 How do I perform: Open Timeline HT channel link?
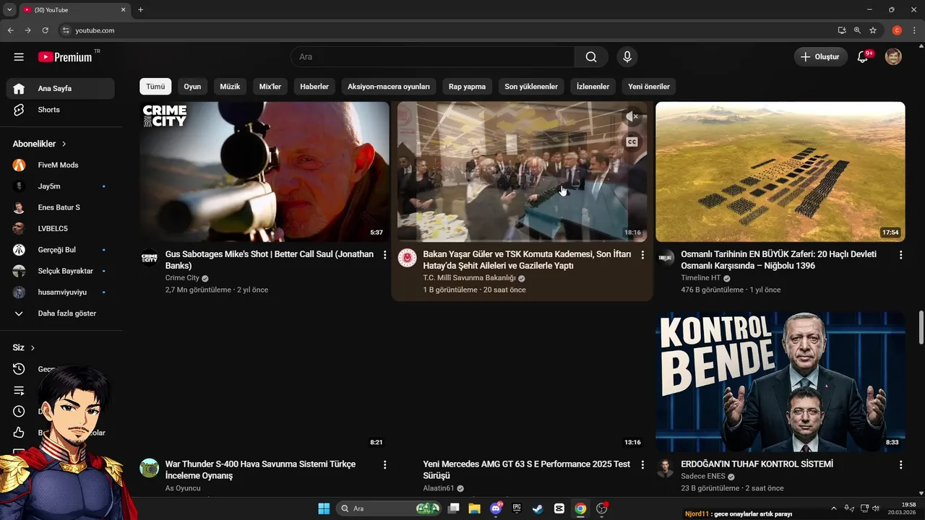point(700,278)
